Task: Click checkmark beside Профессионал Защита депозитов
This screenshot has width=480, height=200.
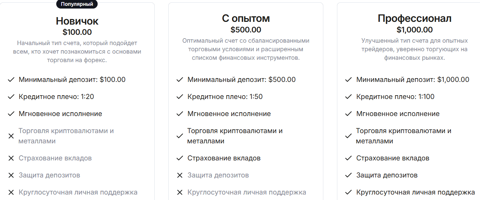Action: (x=348, y=175)
